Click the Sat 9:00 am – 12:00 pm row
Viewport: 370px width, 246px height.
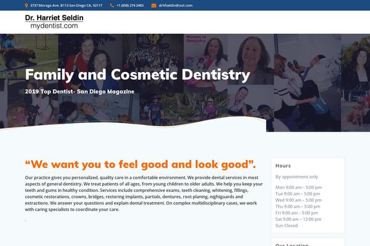click(x=298, y=219)
